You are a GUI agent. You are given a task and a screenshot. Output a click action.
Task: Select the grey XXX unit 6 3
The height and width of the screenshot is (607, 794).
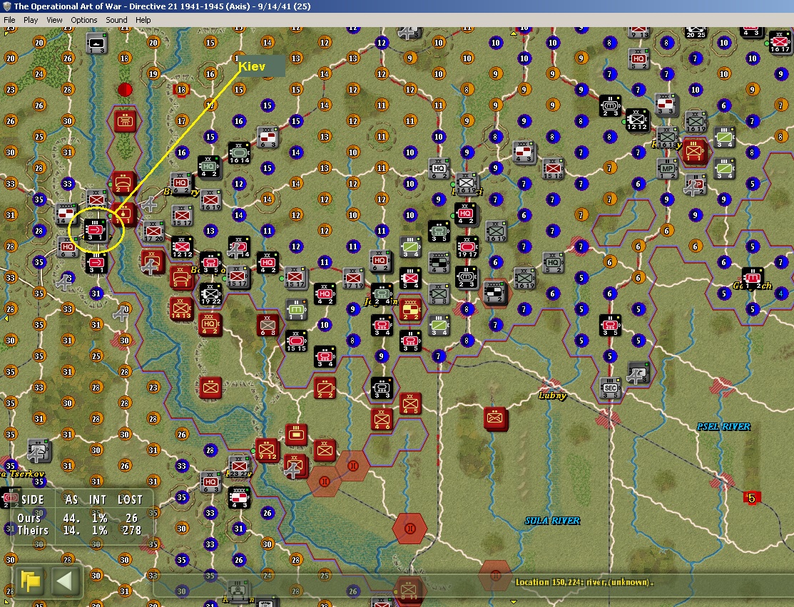268,138
